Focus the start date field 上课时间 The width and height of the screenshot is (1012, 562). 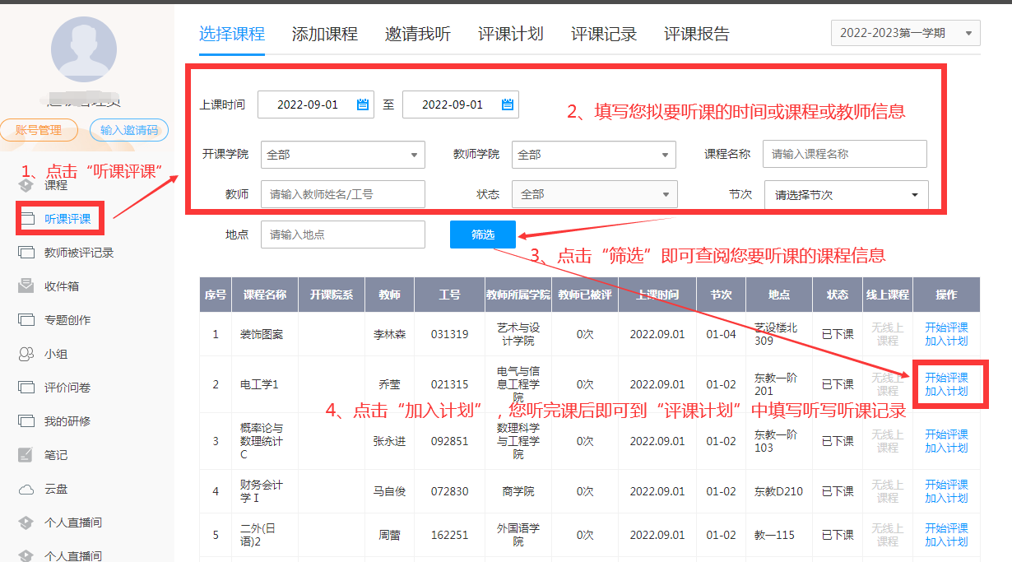click(316, 105)
